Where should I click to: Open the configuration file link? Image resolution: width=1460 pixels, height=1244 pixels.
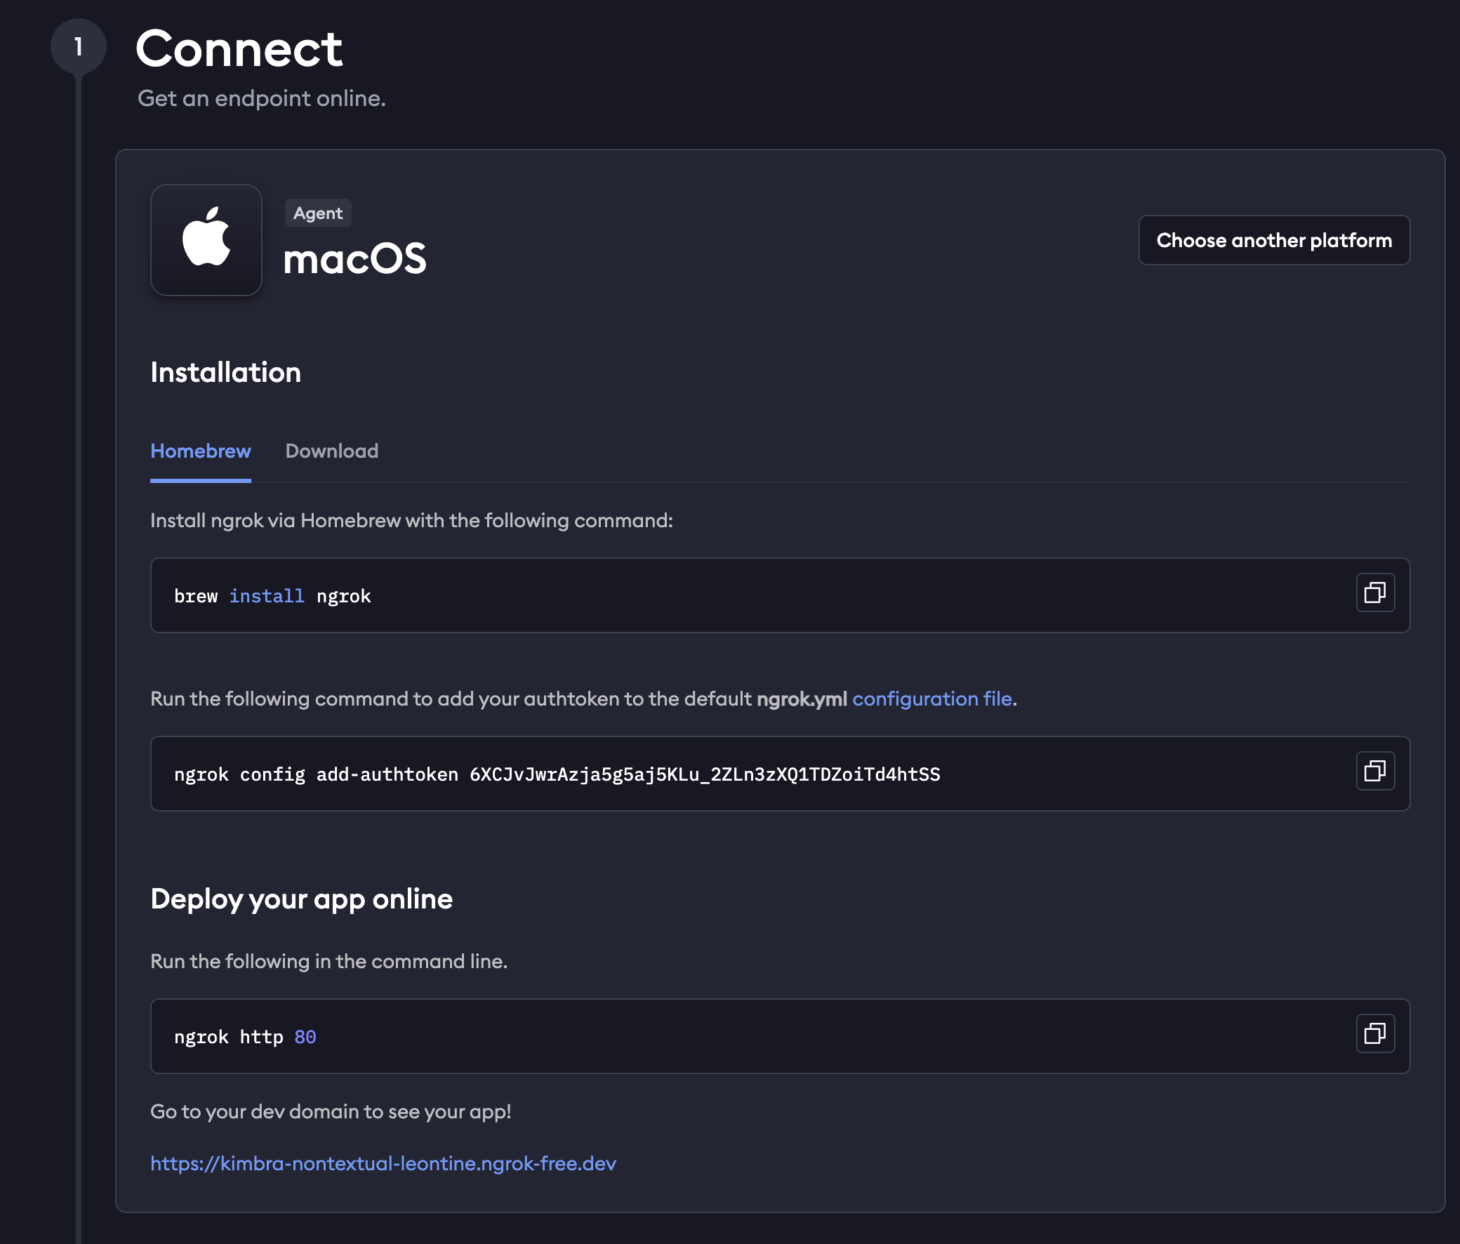click(931, 699)
